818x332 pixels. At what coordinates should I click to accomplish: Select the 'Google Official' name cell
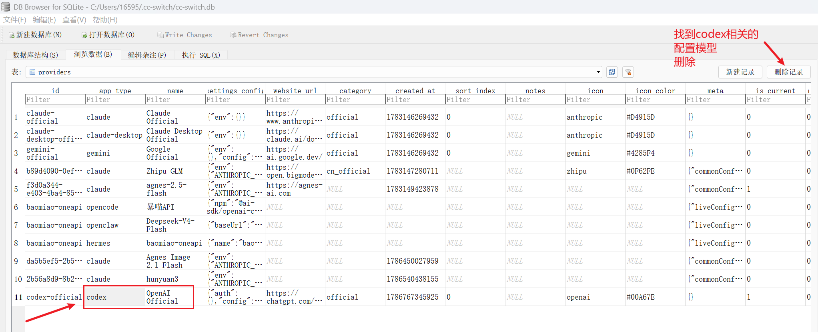coord(175,153)
